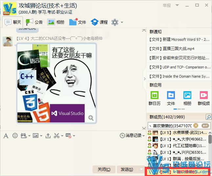Open the 相册 group app icon
Viewport: 212px width, 176px height.
click(187, 98)
